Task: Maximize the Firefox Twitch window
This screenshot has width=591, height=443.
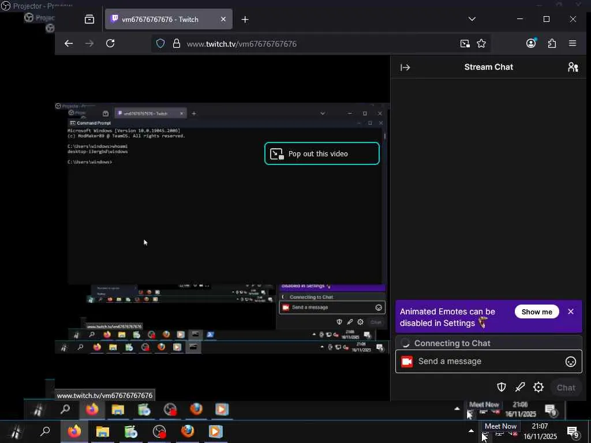Action: [547, 19]
